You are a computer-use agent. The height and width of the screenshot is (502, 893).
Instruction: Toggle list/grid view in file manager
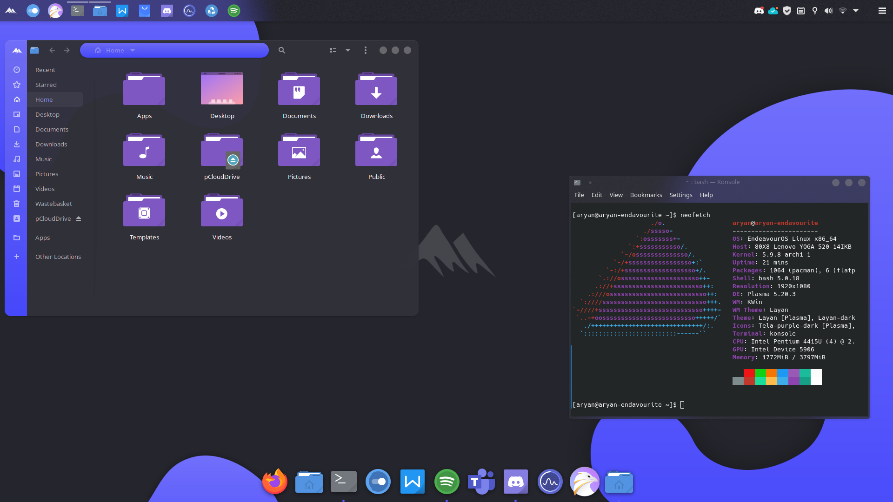(x=333, y=50)
